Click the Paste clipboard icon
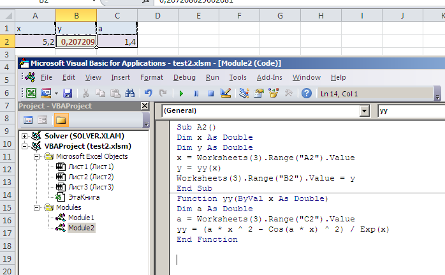This screenshot has height=275, width=445. (x=115, y=93)
